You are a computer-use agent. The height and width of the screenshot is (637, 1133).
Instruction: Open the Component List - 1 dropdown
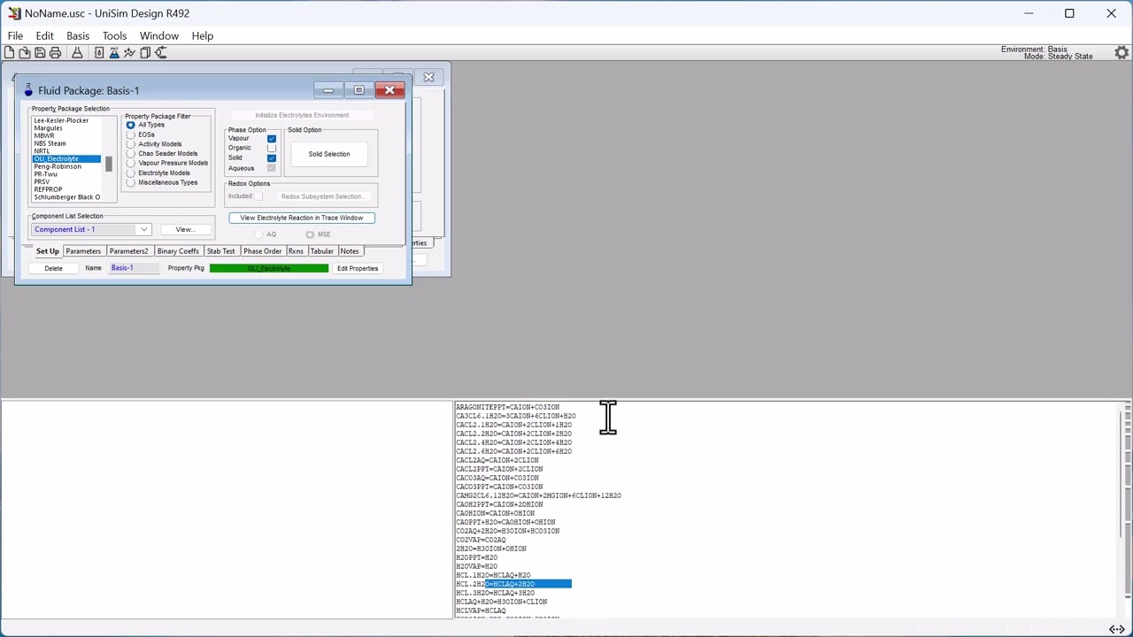click(x=143, y=230)
